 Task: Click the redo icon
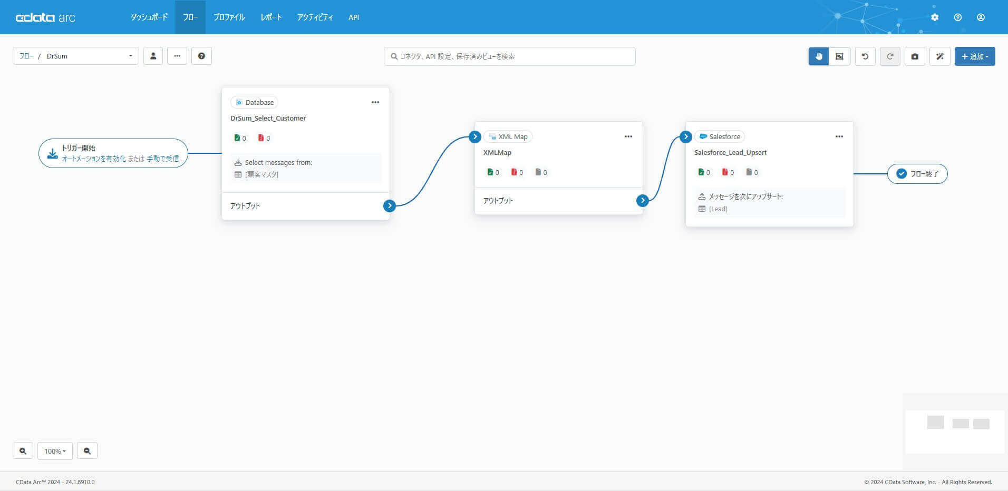(890, 56)
